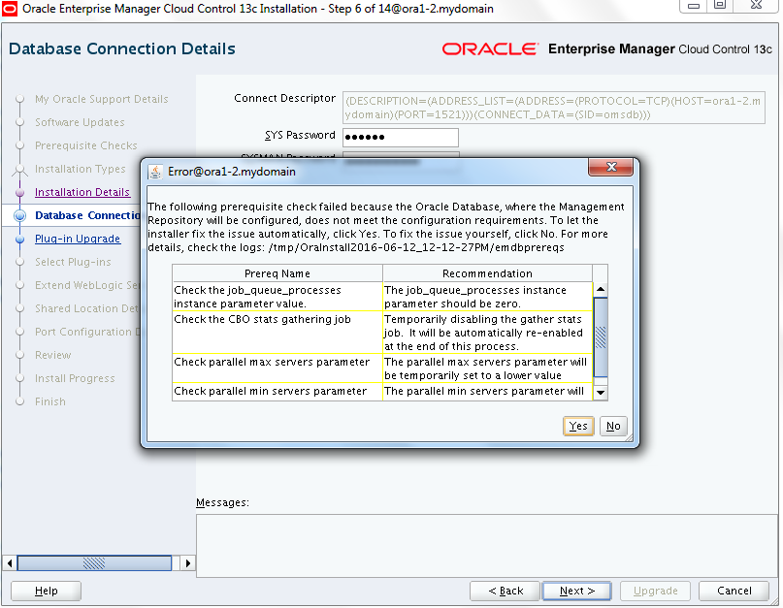Cancel the installation wizard

(x=734, y=591)
